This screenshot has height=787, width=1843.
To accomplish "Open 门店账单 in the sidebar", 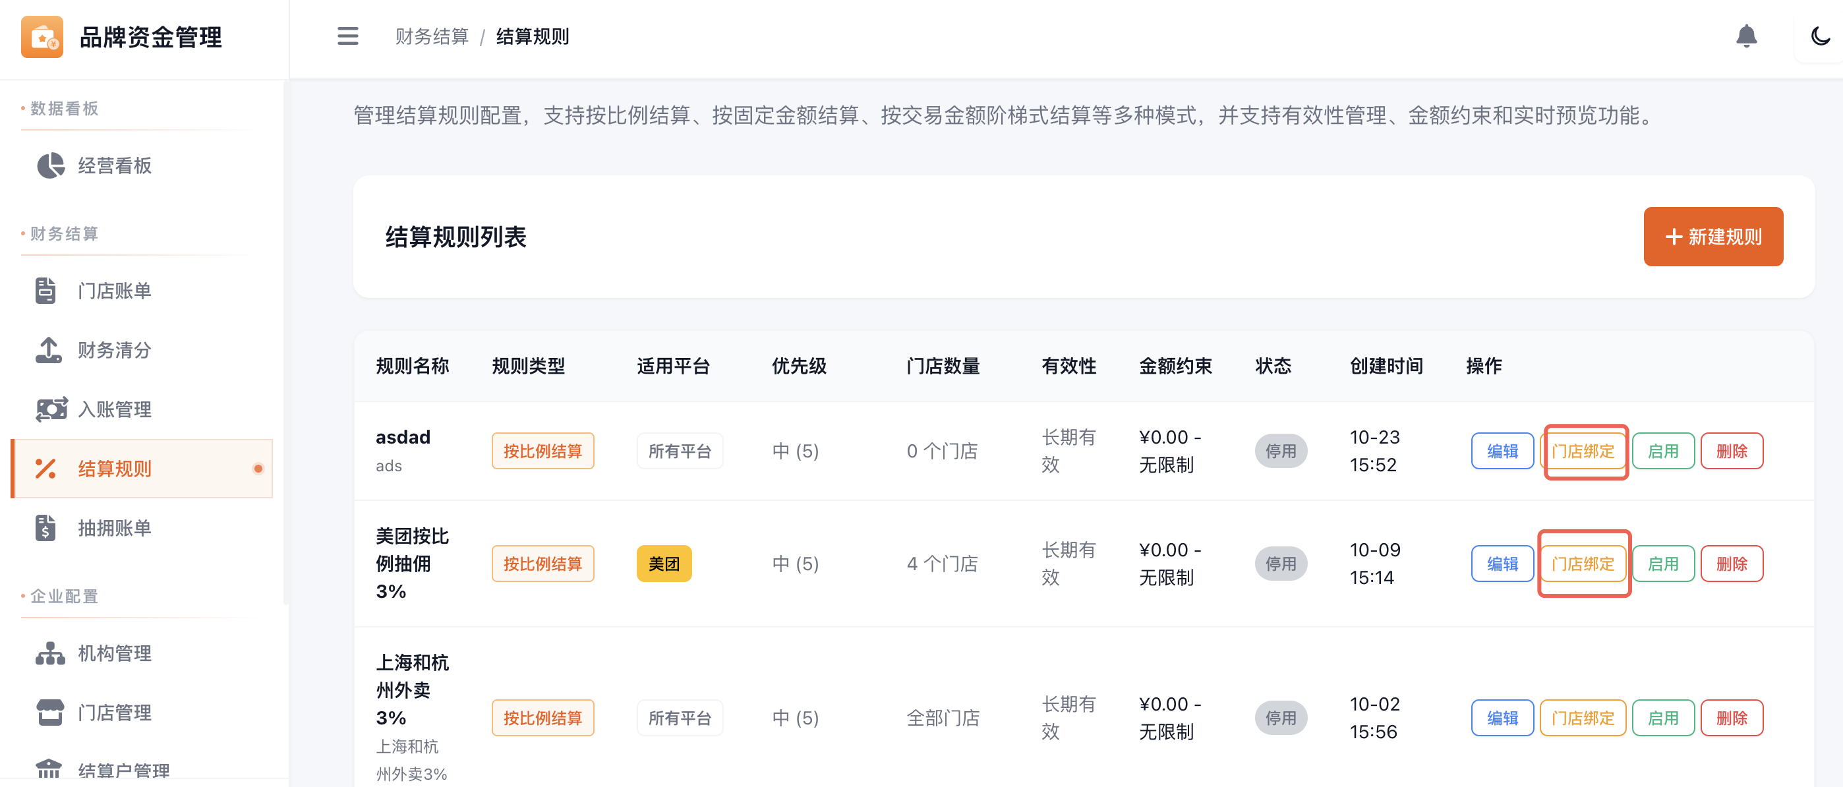I will click(x=115, y=291).
